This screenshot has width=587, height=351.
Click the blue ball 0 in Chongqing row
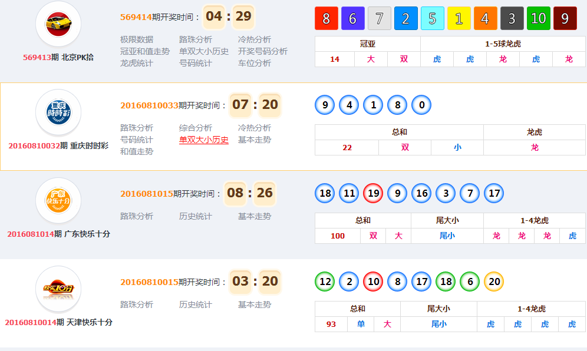pos(421,105)
